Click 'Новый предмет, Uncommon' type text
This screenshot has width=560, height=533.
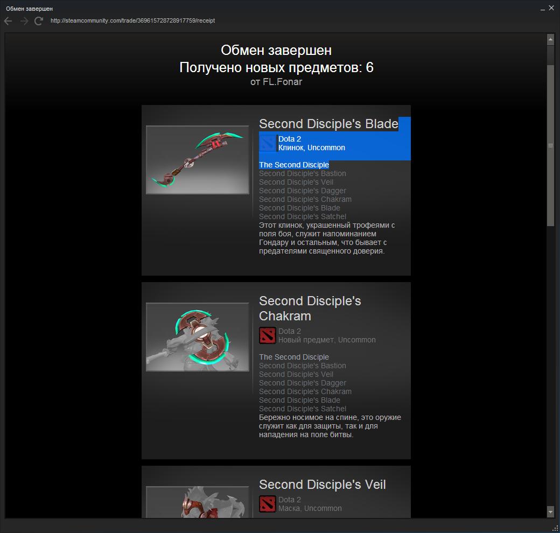tap(327, 340)
